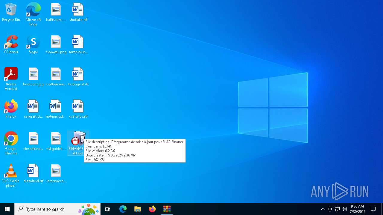Viewport: 383px width, 215px height.
Task: Select the halffuture image file
Action: pyautogui.click(x=56, y=13)
